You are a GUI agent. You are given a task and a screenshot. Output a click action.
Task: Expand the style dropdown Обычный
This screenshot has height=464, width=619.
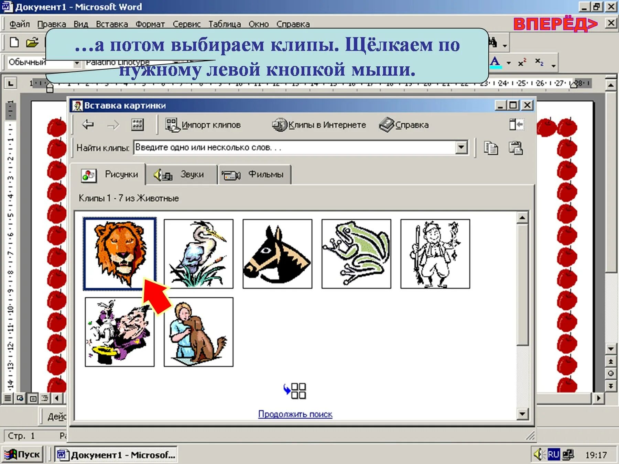[x=77, y=63]
